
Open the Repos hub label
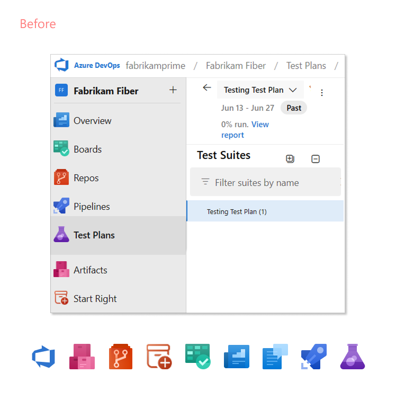click(x=86, y=178)
